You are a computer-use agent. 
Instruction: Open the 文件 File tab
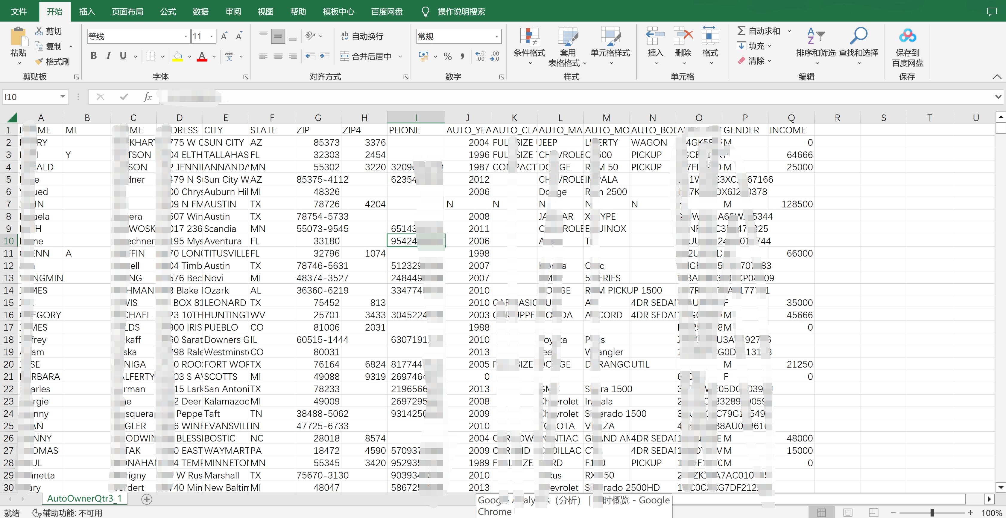19,12
